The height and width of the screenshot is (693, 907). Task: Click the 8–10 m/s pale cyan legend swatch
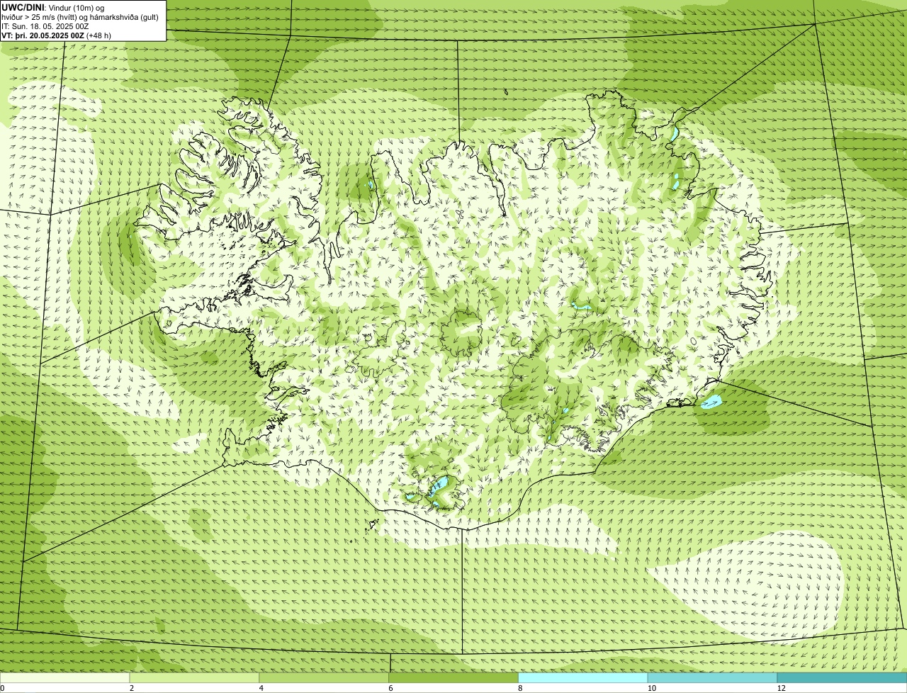tap(583, 678)
